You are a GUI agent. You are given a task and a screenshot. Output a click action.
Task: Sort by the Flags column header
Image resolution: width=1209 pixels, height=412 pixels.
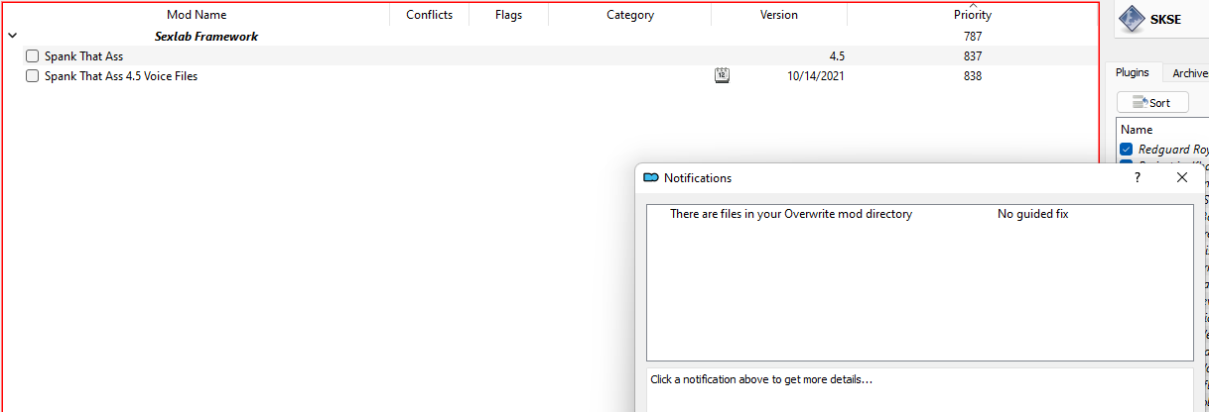point(508,15)
